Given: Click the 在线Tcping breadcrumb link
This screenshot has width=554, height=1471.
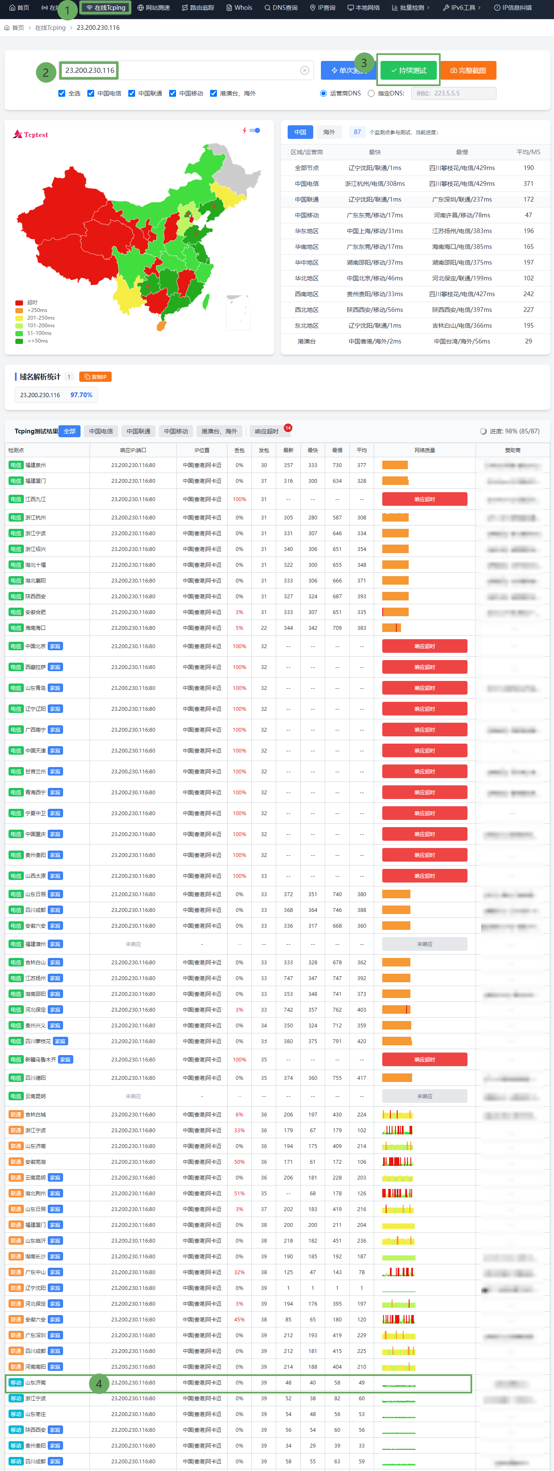Looking at the screenshot, I should coord(50,27).
